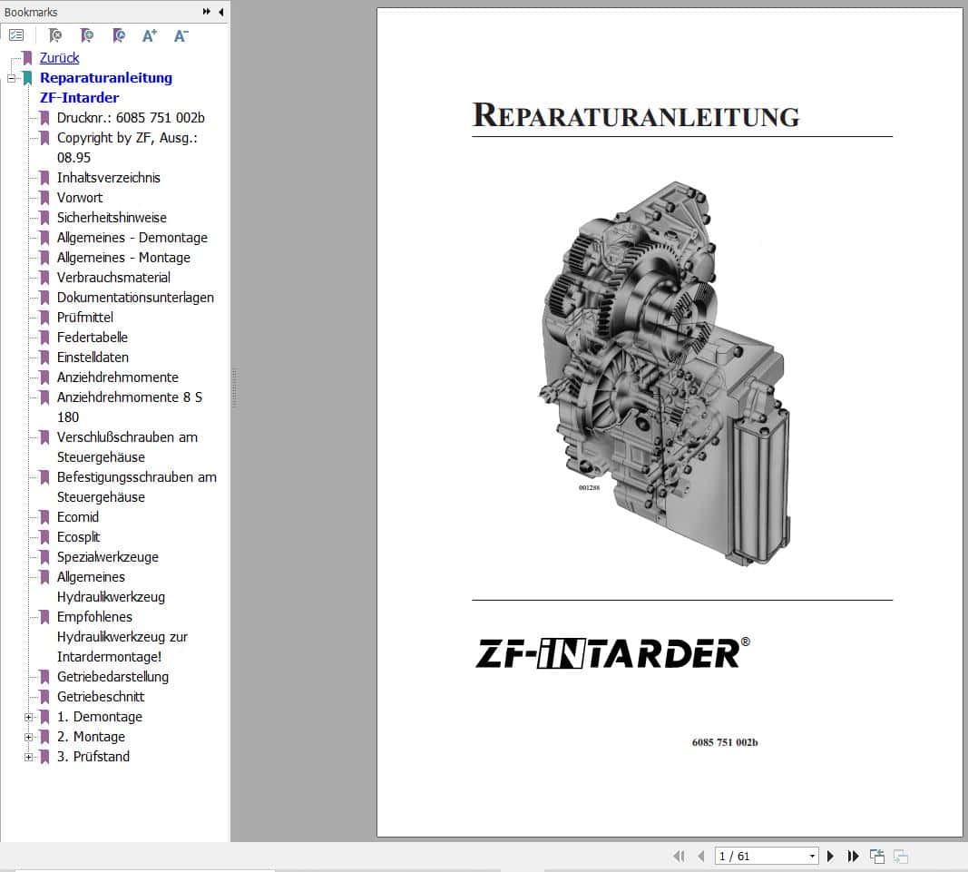Click the double-arrow icon in Bookmarks header
The image size is (968, 872).
pos(206,12)
